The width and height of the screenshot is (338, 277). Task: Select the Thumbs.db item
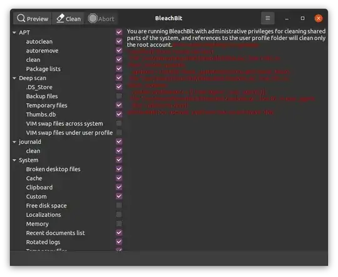[41, 114]
